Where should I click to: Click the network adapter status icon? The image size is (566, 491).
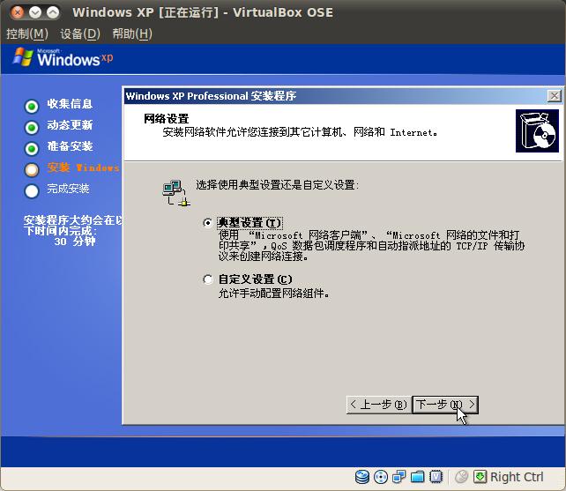coord(399,477)
